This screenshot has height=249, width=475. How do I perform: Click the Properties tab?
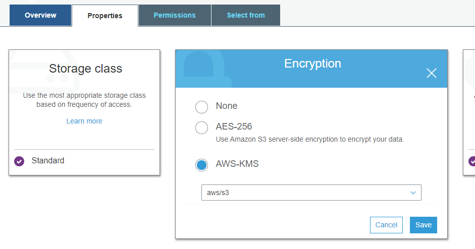(105, 16)
